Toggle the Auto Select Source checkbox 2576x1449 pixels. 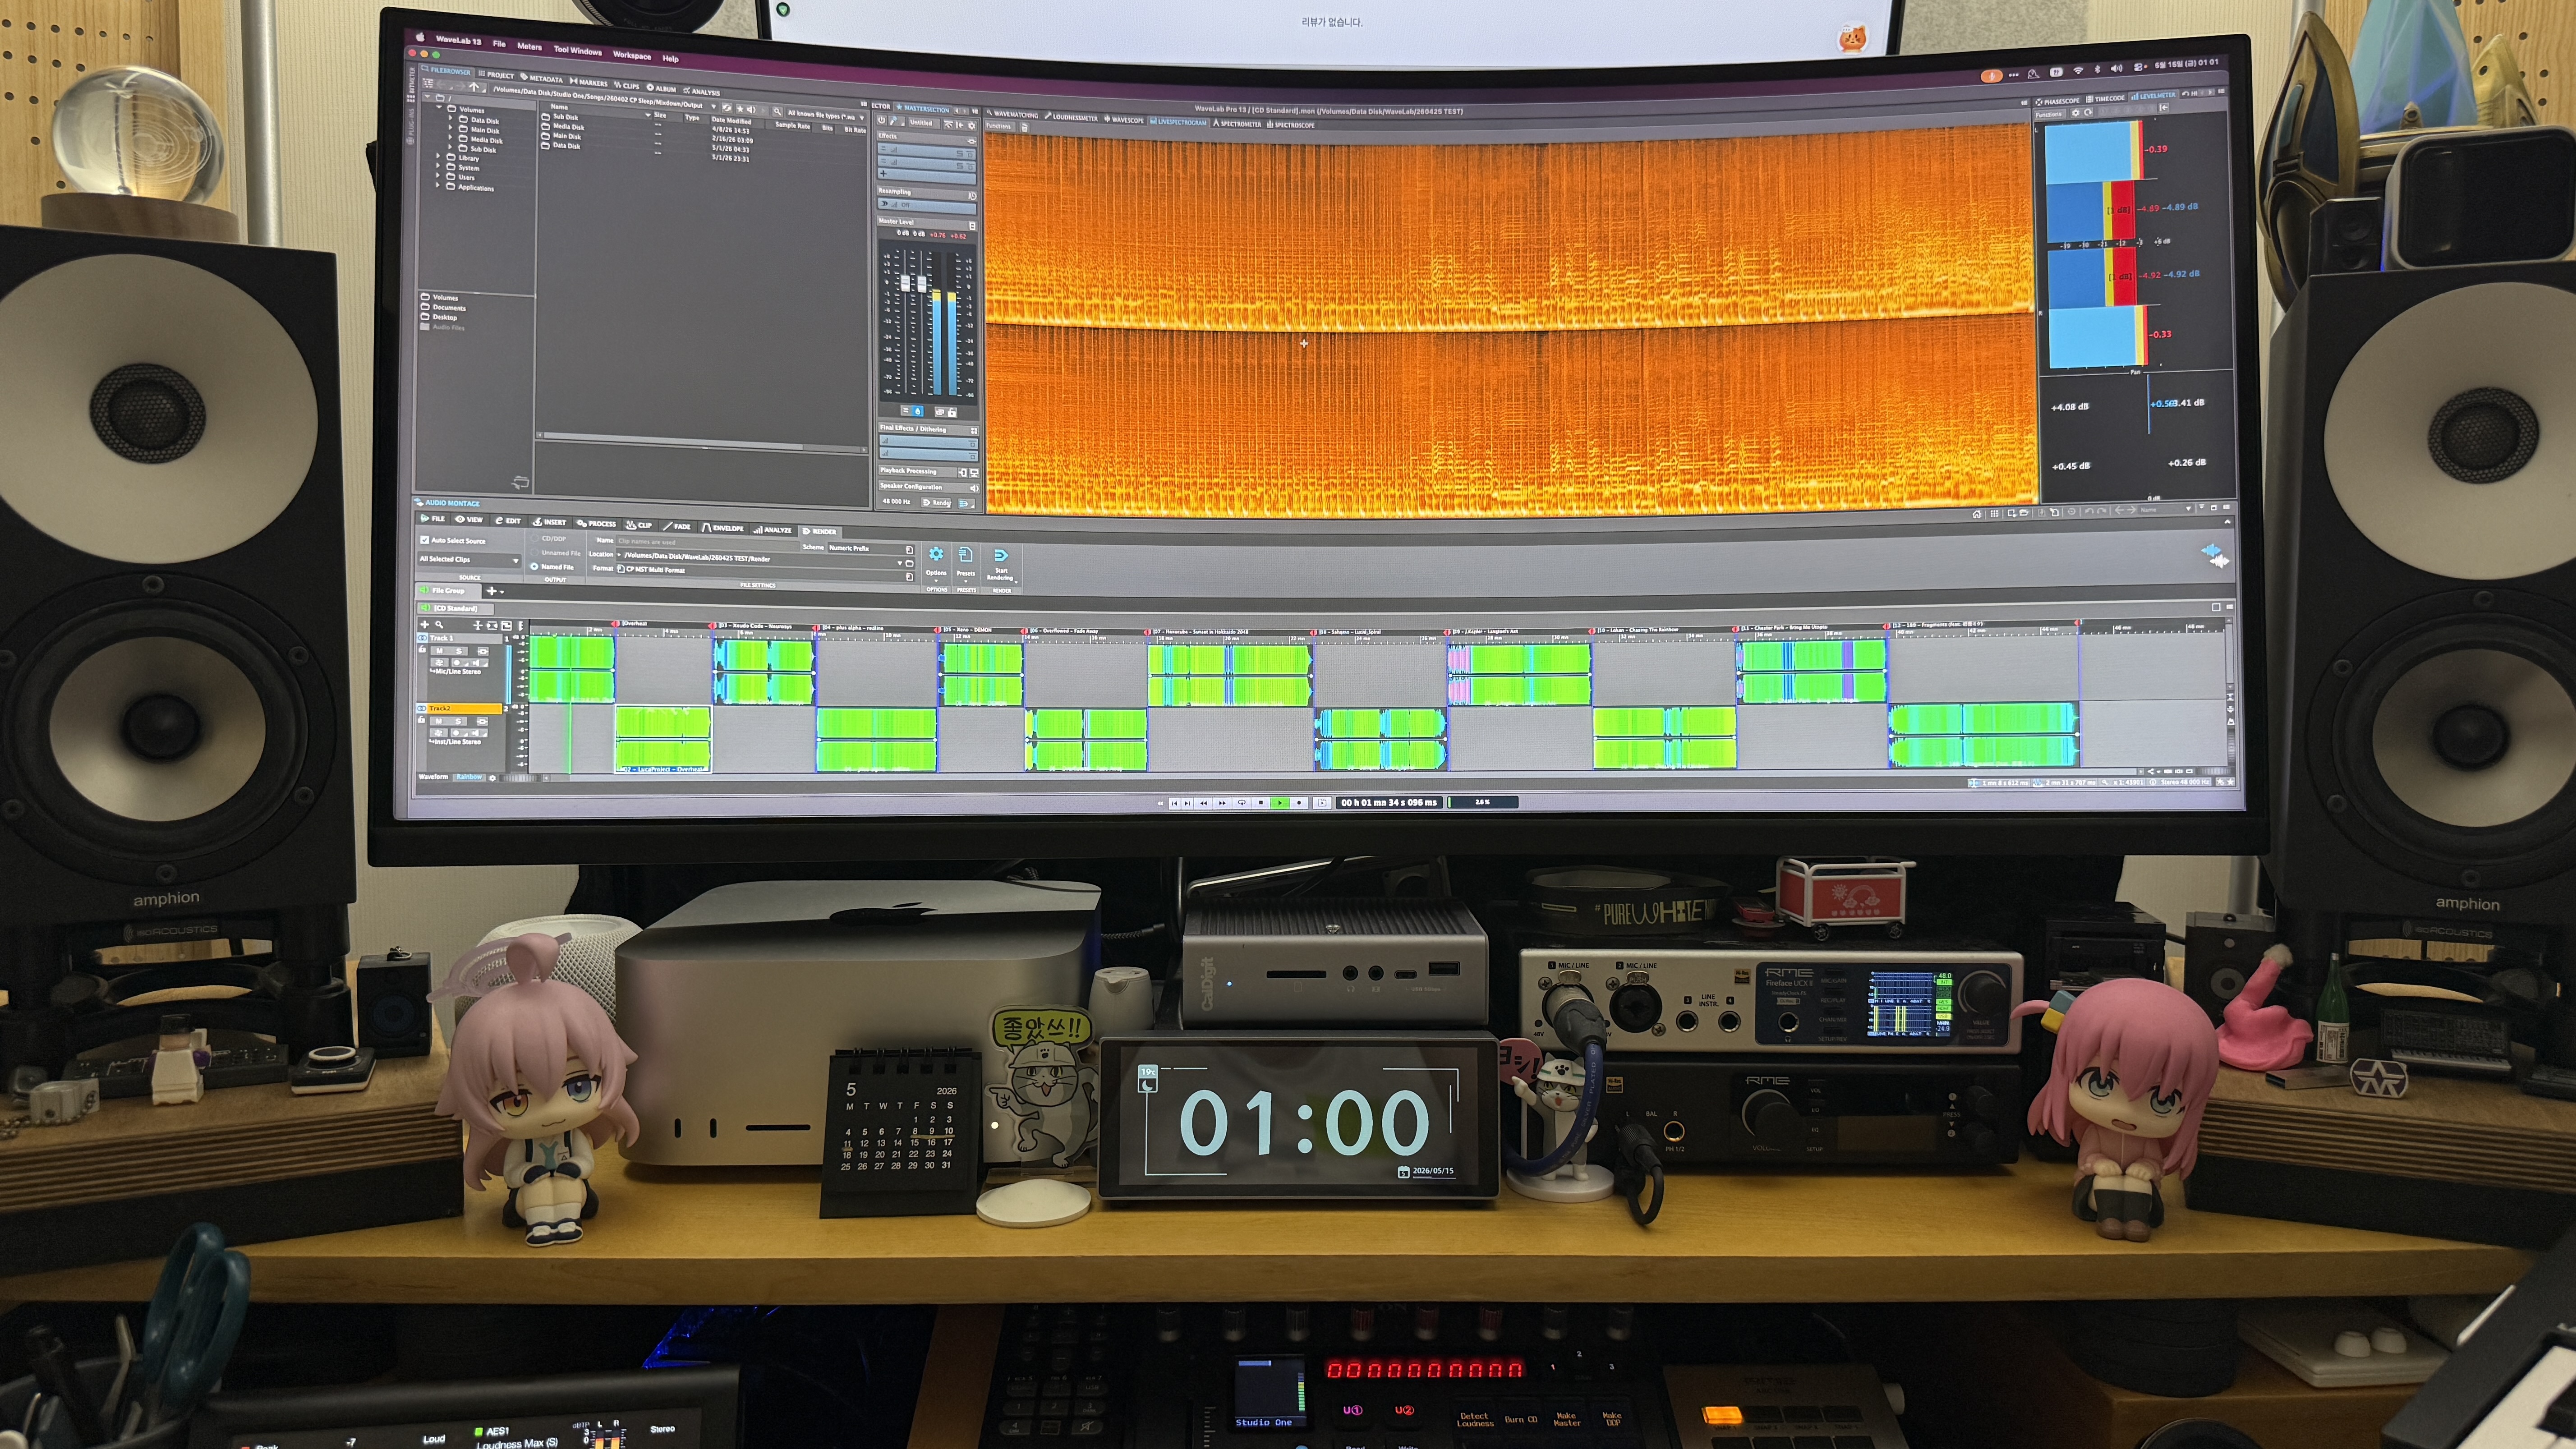point(424,540)
